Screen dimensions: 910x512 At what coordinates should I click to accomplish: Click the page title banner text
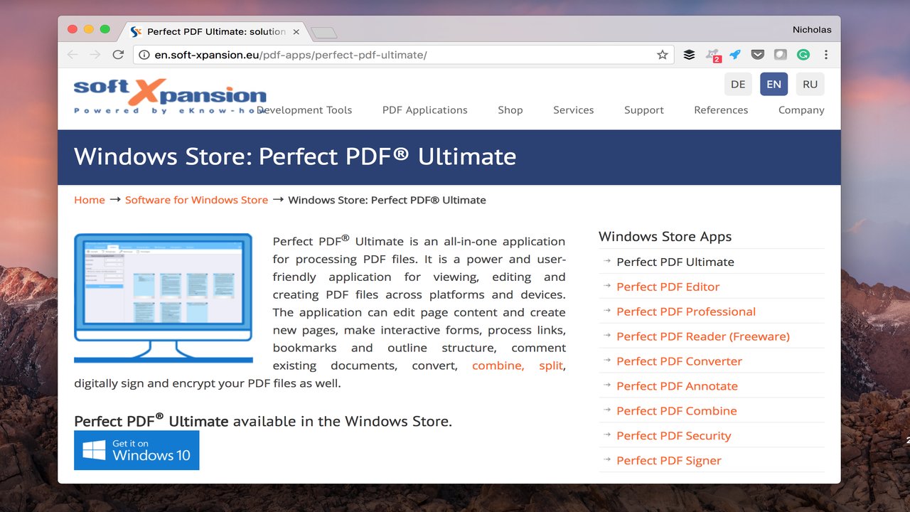click(x=295, y=156)
